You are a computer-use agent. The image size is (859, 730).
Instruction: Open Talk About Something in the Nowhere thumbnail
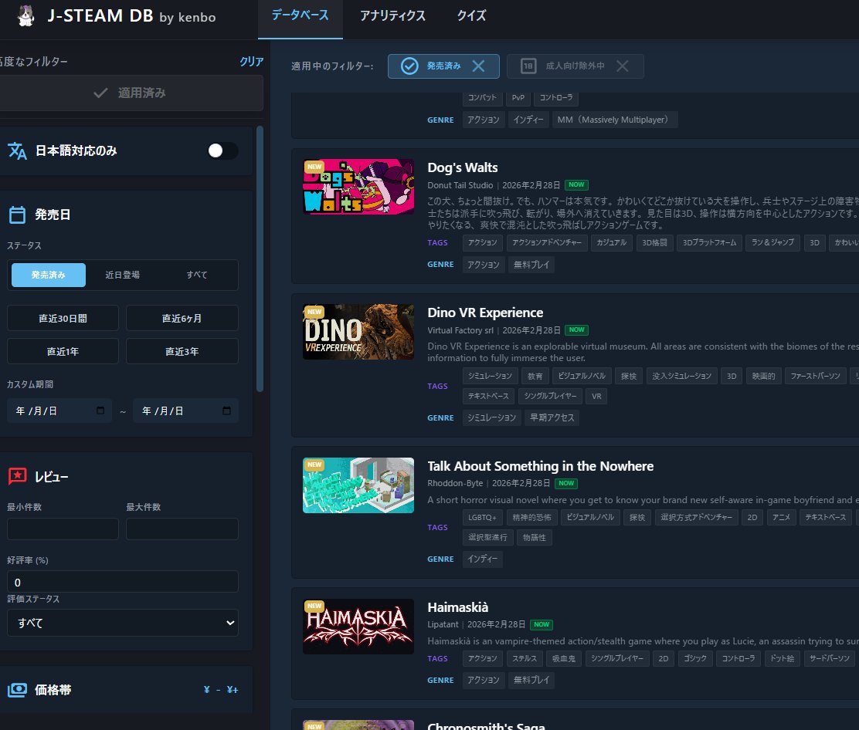tap(358, 485)
